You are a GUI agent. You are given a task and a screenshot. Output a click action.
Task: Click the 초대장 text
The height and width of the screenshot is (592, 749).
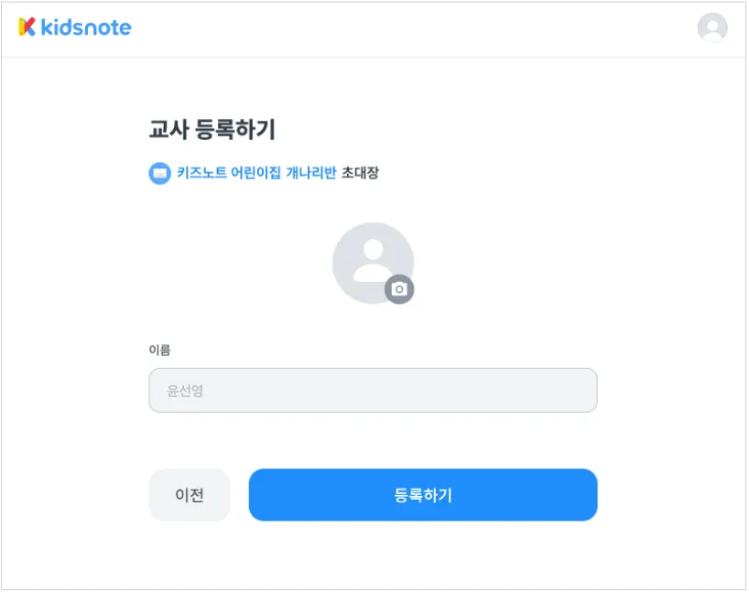click(360, 173)
